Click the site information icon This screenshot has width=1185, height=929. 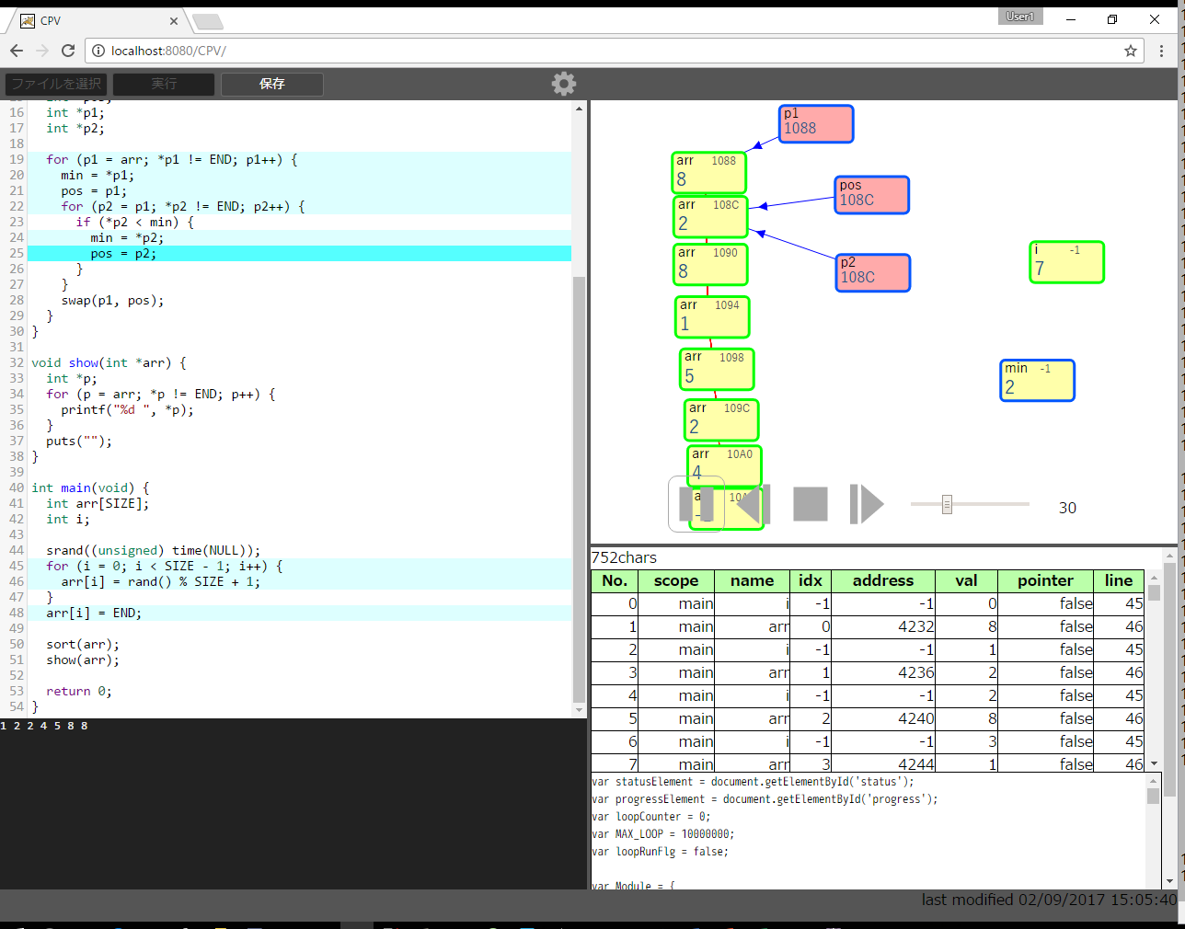pyautogui.click(x=98, y=51)
